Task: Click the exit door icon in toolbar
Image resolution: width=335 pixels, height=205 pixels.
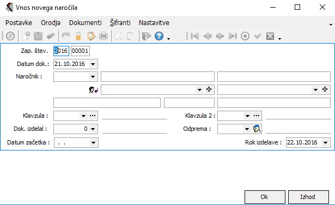Action: [x=147, y=36]
